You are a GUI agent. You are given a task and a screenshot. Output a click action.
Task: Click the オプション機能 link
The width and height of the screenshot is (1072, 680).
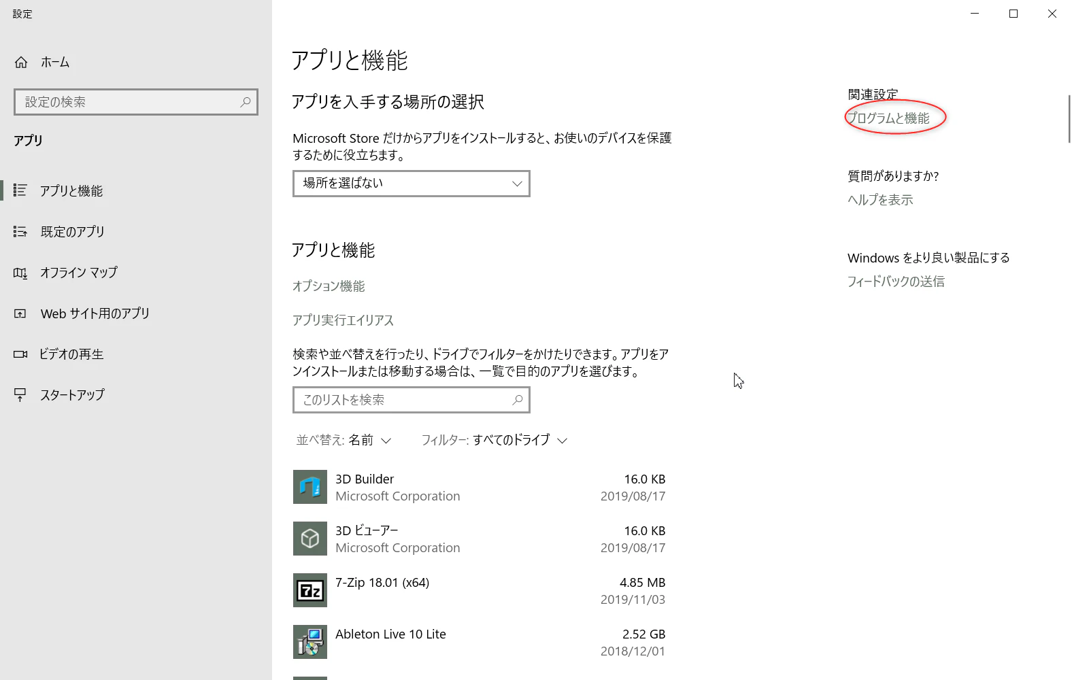329,286
